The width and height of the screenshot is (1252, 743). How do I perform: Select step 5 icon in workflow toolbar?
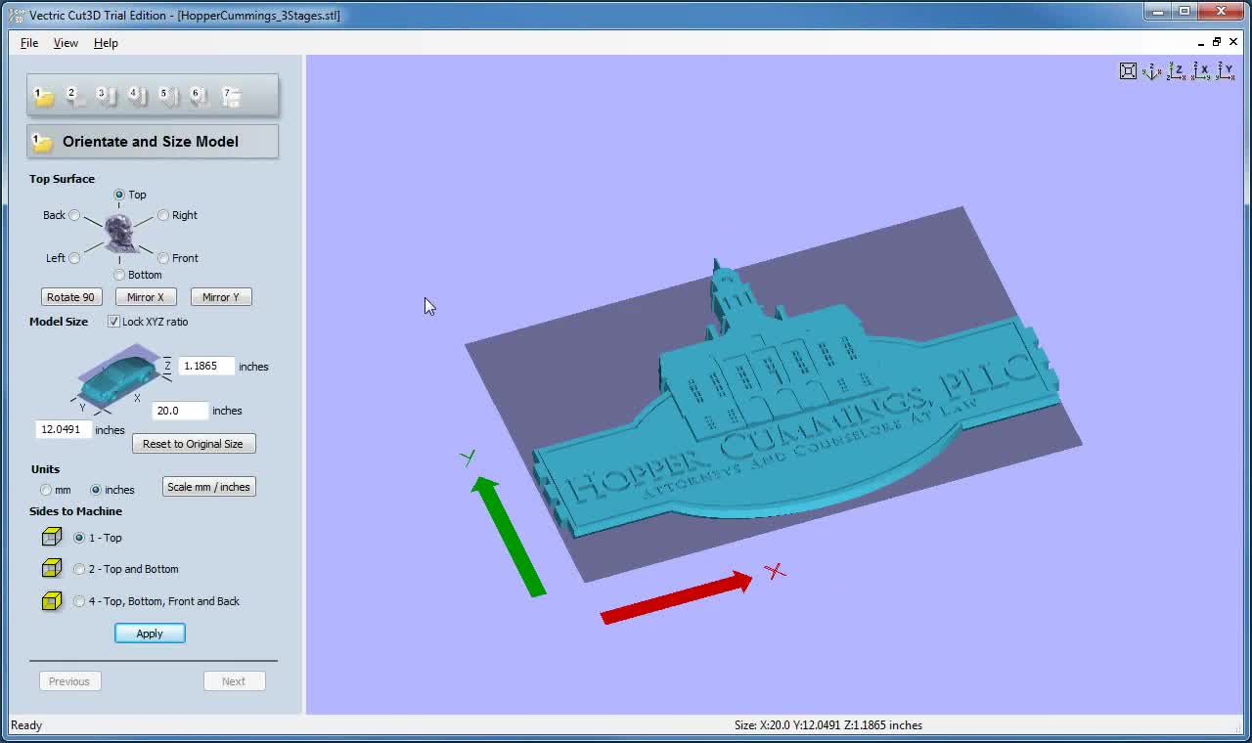[x=168, y=96]
